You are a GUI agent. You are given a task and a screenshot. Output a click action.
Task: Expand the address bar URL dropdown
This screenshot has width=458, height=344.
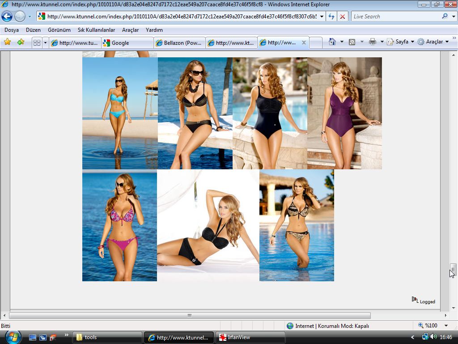322,17
